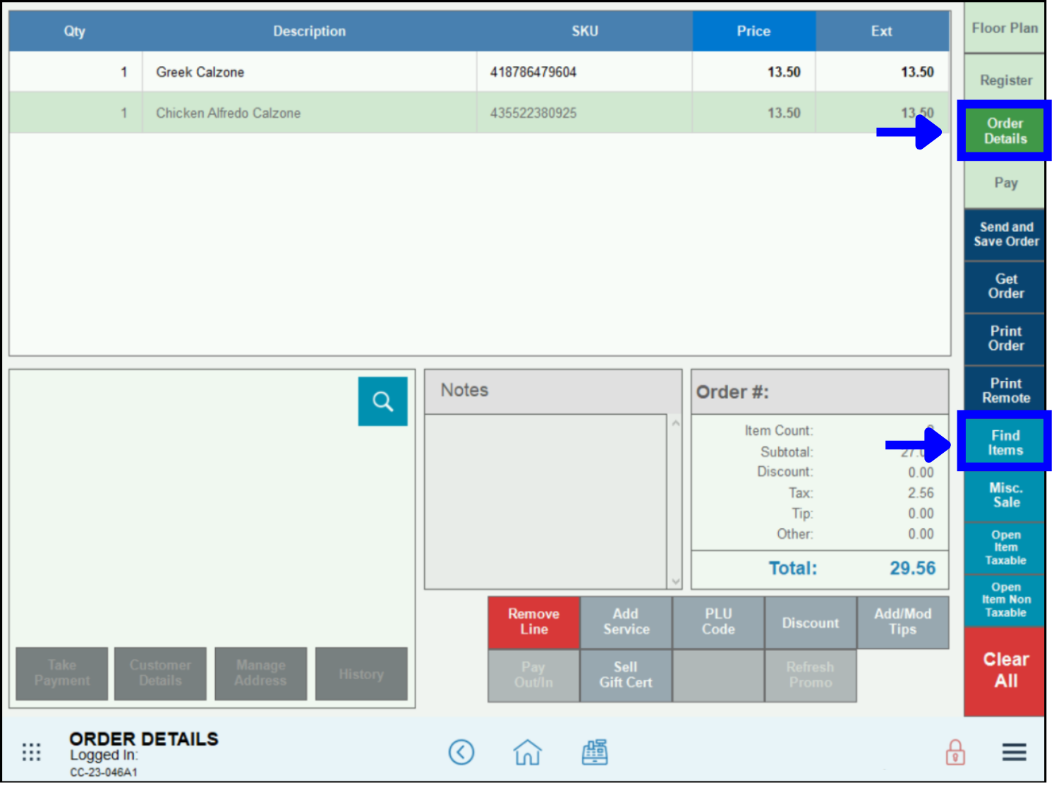
Task: Go back using the circled arrow icon
Action: [x=461, y=752]
